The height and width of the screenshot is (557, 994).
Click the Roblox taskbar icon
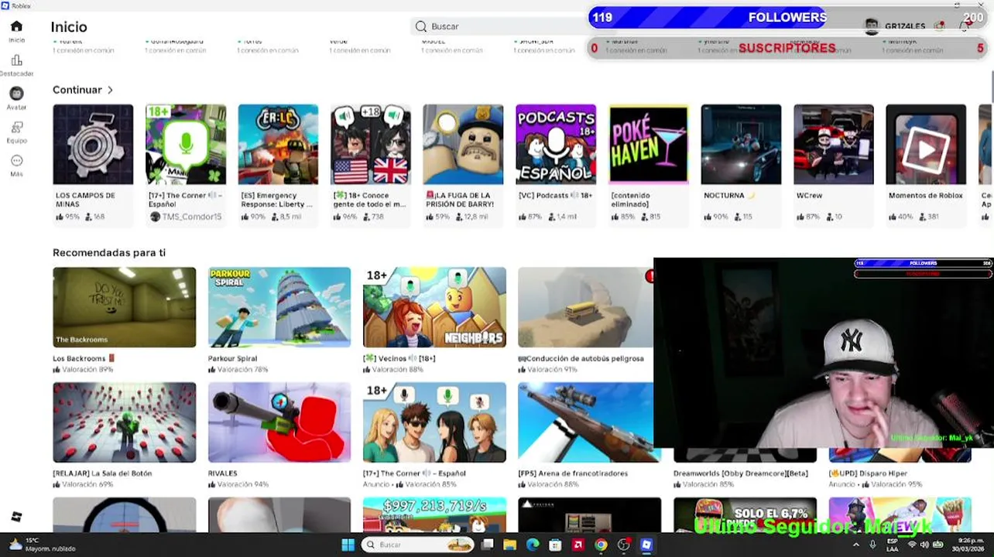646,545
